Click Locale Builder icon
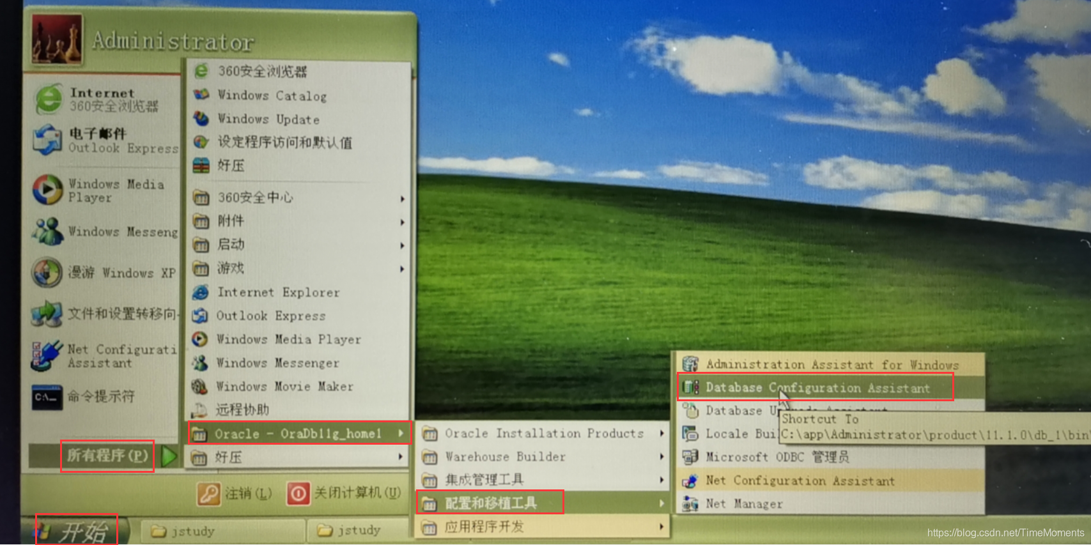The height and width of the screenshot is (545, 1091). pyautogui.click(x=690, y=434)
